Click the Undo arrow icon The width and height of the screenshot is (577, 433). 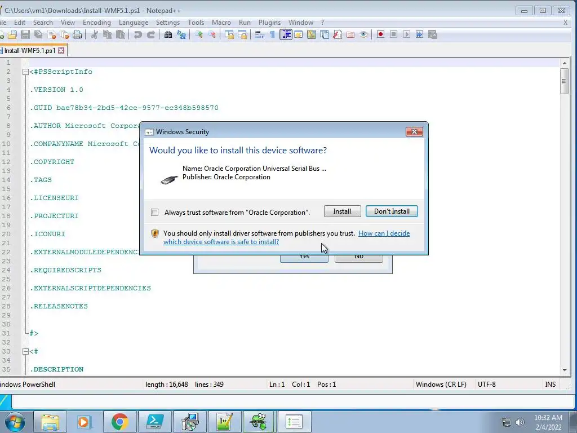click(137, 34)
